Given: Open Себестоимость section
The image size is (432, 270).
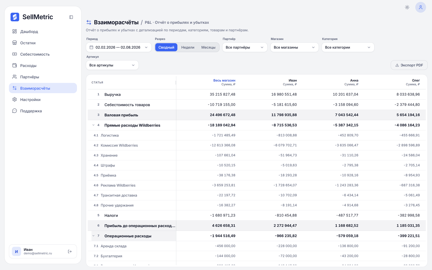Looking at the screenshot, I should pos(43,54).
